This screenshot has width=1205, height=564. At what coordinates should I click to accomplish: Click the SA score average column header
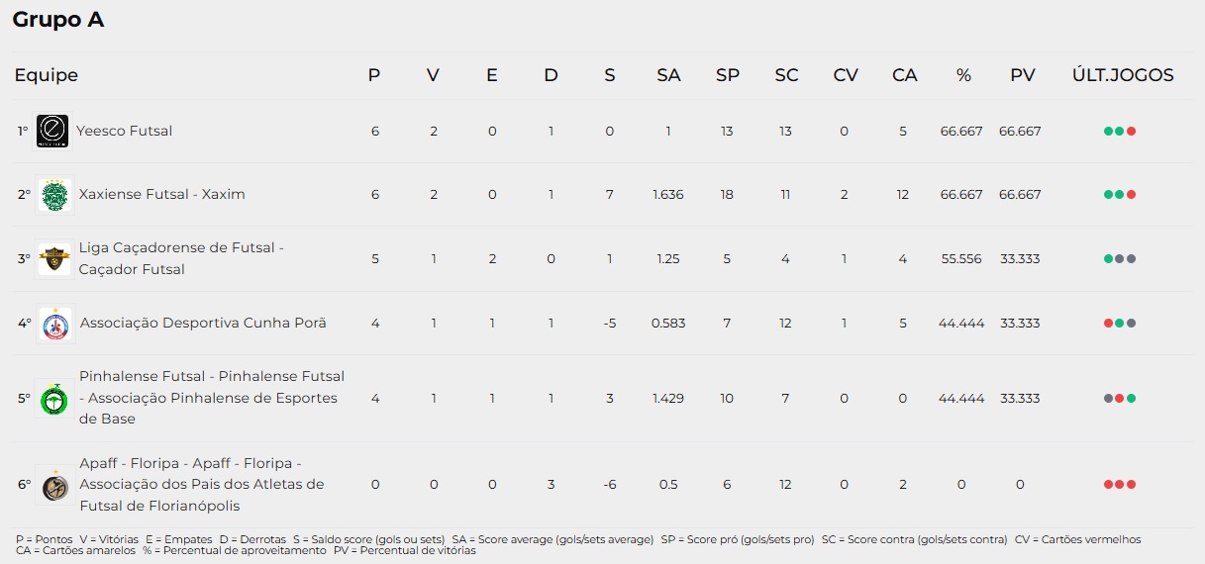(x=668, y=75)
